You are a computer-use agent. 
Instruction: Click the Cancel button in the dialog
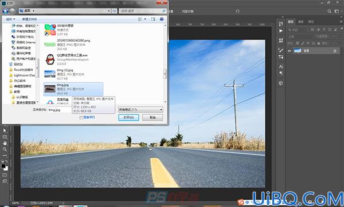pos(153,117)
